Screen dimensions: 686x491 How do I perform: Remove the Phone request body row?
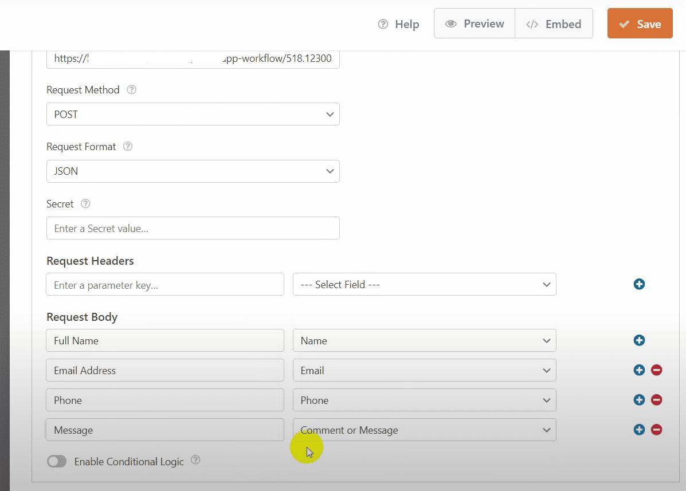tap(657, 400)
